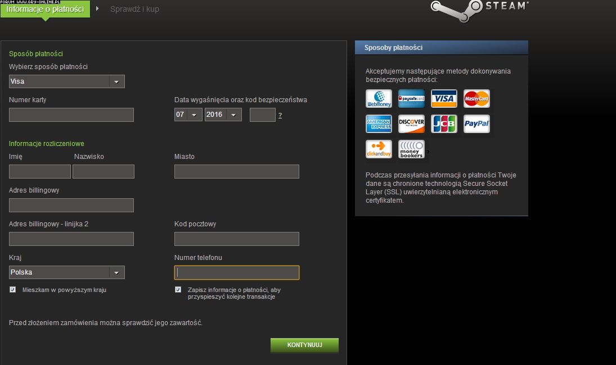Click the Discover Network icon
This screenshot has height=365, width=616.
411,124
